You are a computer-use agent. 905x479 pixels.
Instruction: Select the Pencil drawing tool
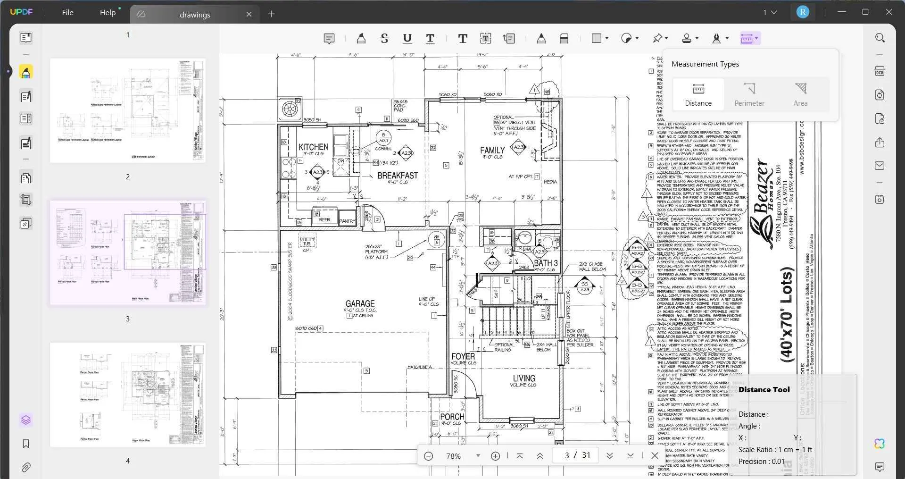tap(541, 39)
